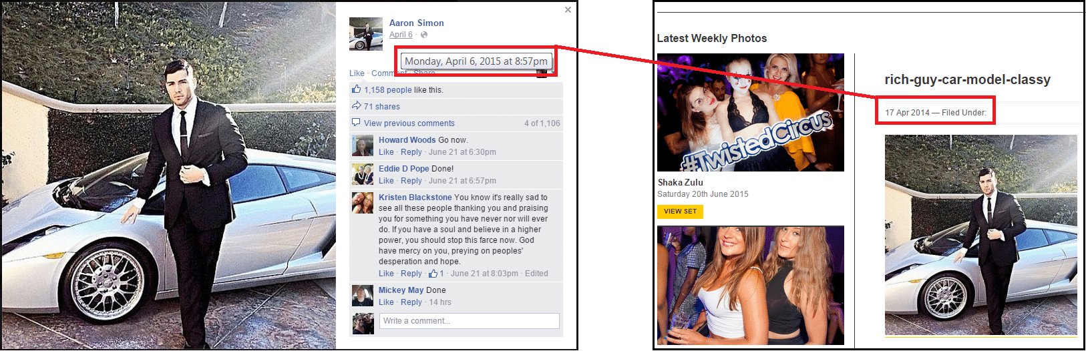Click the share arrow icon beside 71 shares
This screenshot has width=1086, height=351.
point(356,106)
